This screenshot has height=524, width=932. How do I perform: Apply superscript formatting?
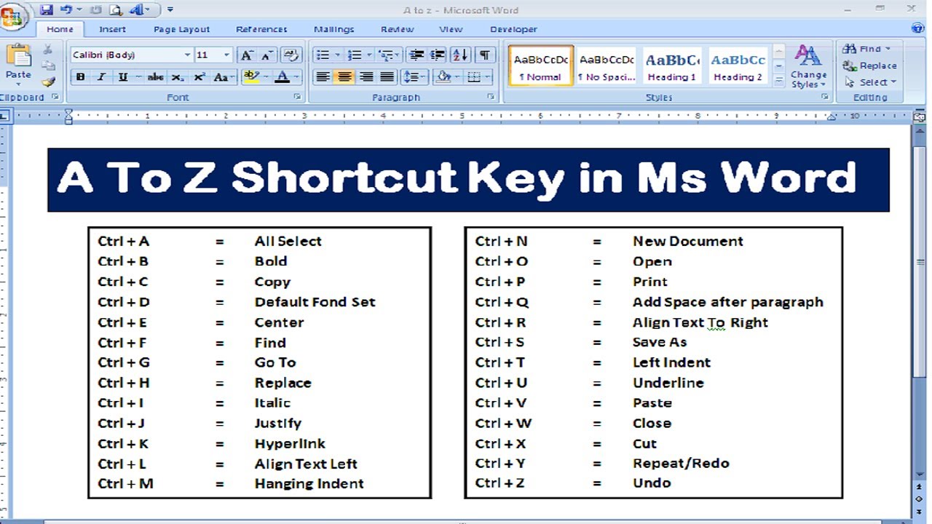198,76
